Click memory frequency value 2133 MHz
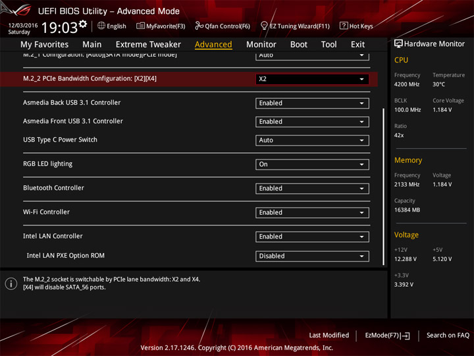474x356 pixels. click(407, 185)
